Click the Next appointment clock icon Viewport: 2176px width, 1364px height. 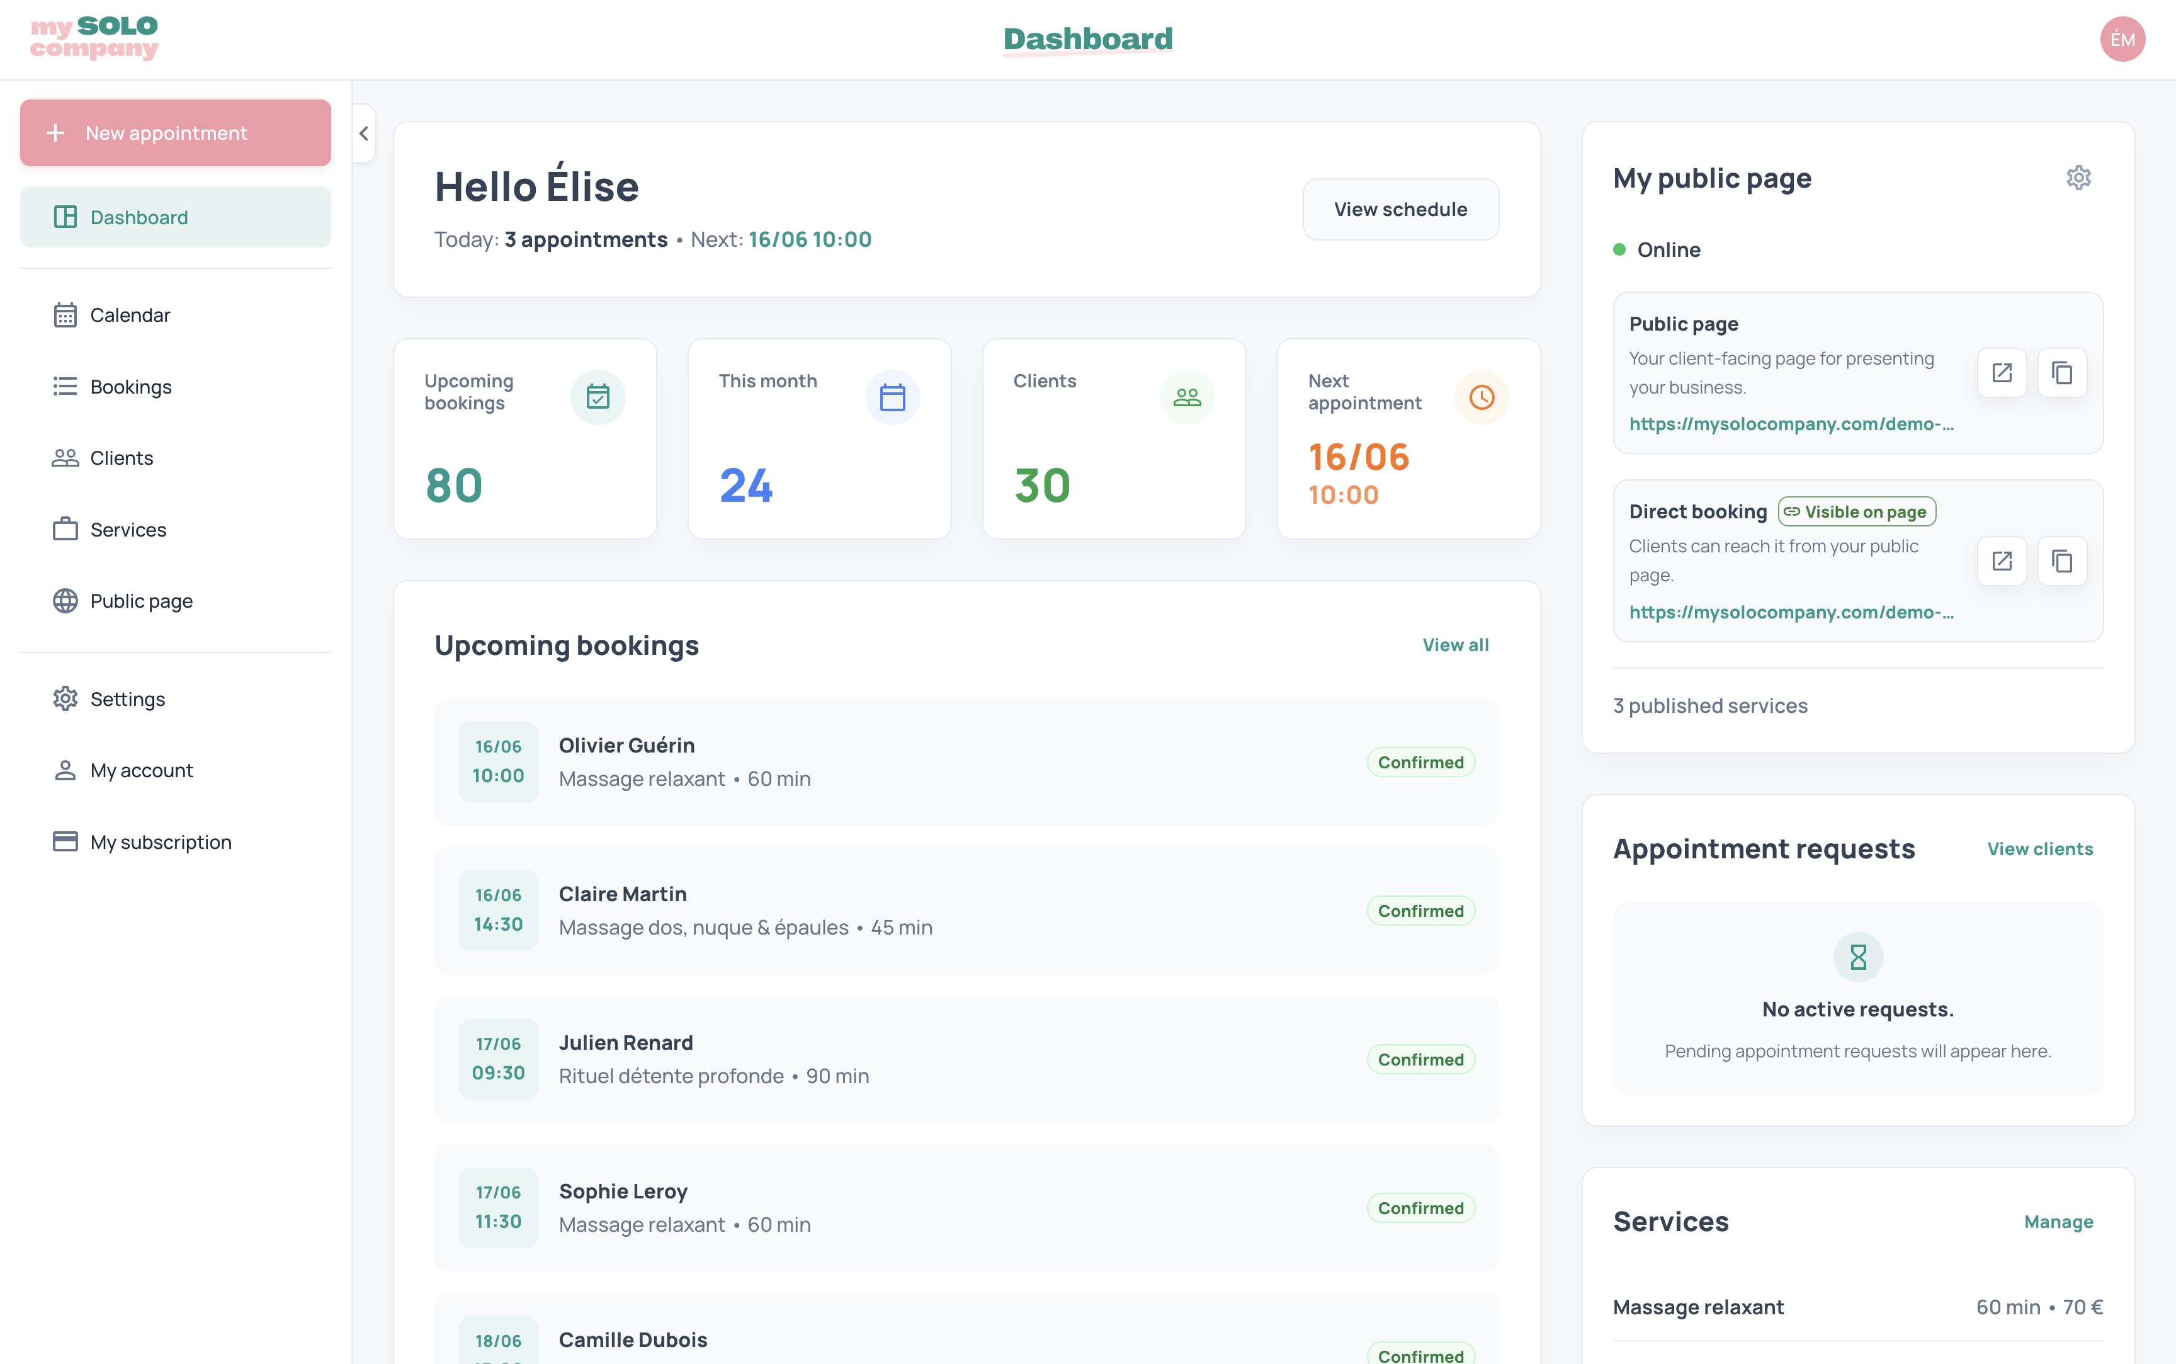click(x=1482, y=397)
